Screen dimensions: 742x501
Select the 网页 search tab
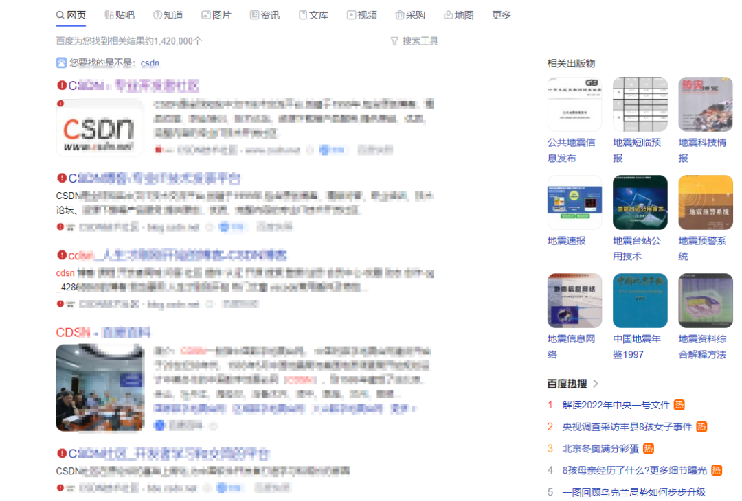(71, 15)
